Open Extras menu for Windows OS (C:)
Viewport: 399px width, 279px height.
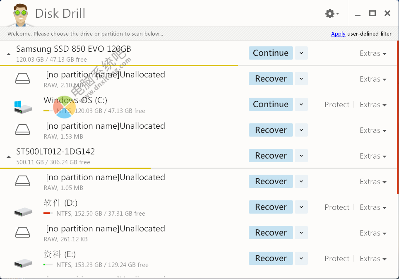coord(373,105)
